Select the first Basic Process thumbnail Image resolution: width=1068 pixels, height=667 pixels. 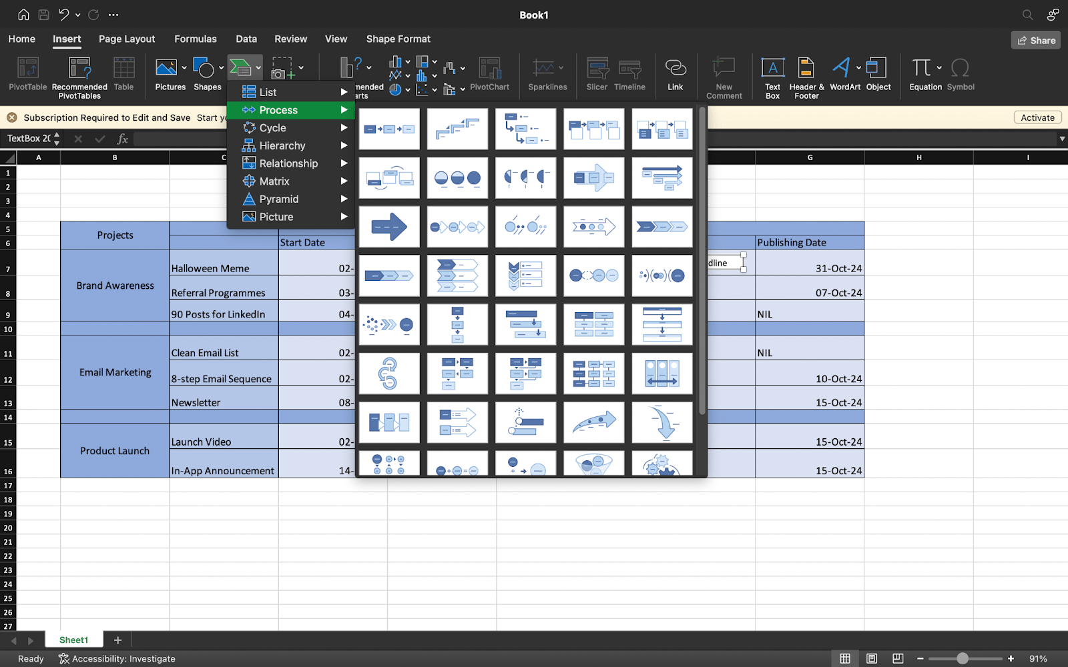click(x=388, y=128)
